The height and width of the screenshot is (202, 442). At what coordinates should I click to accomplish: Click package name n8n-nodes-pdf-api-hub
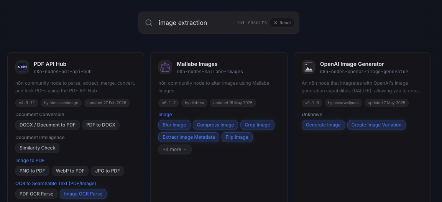62,72
